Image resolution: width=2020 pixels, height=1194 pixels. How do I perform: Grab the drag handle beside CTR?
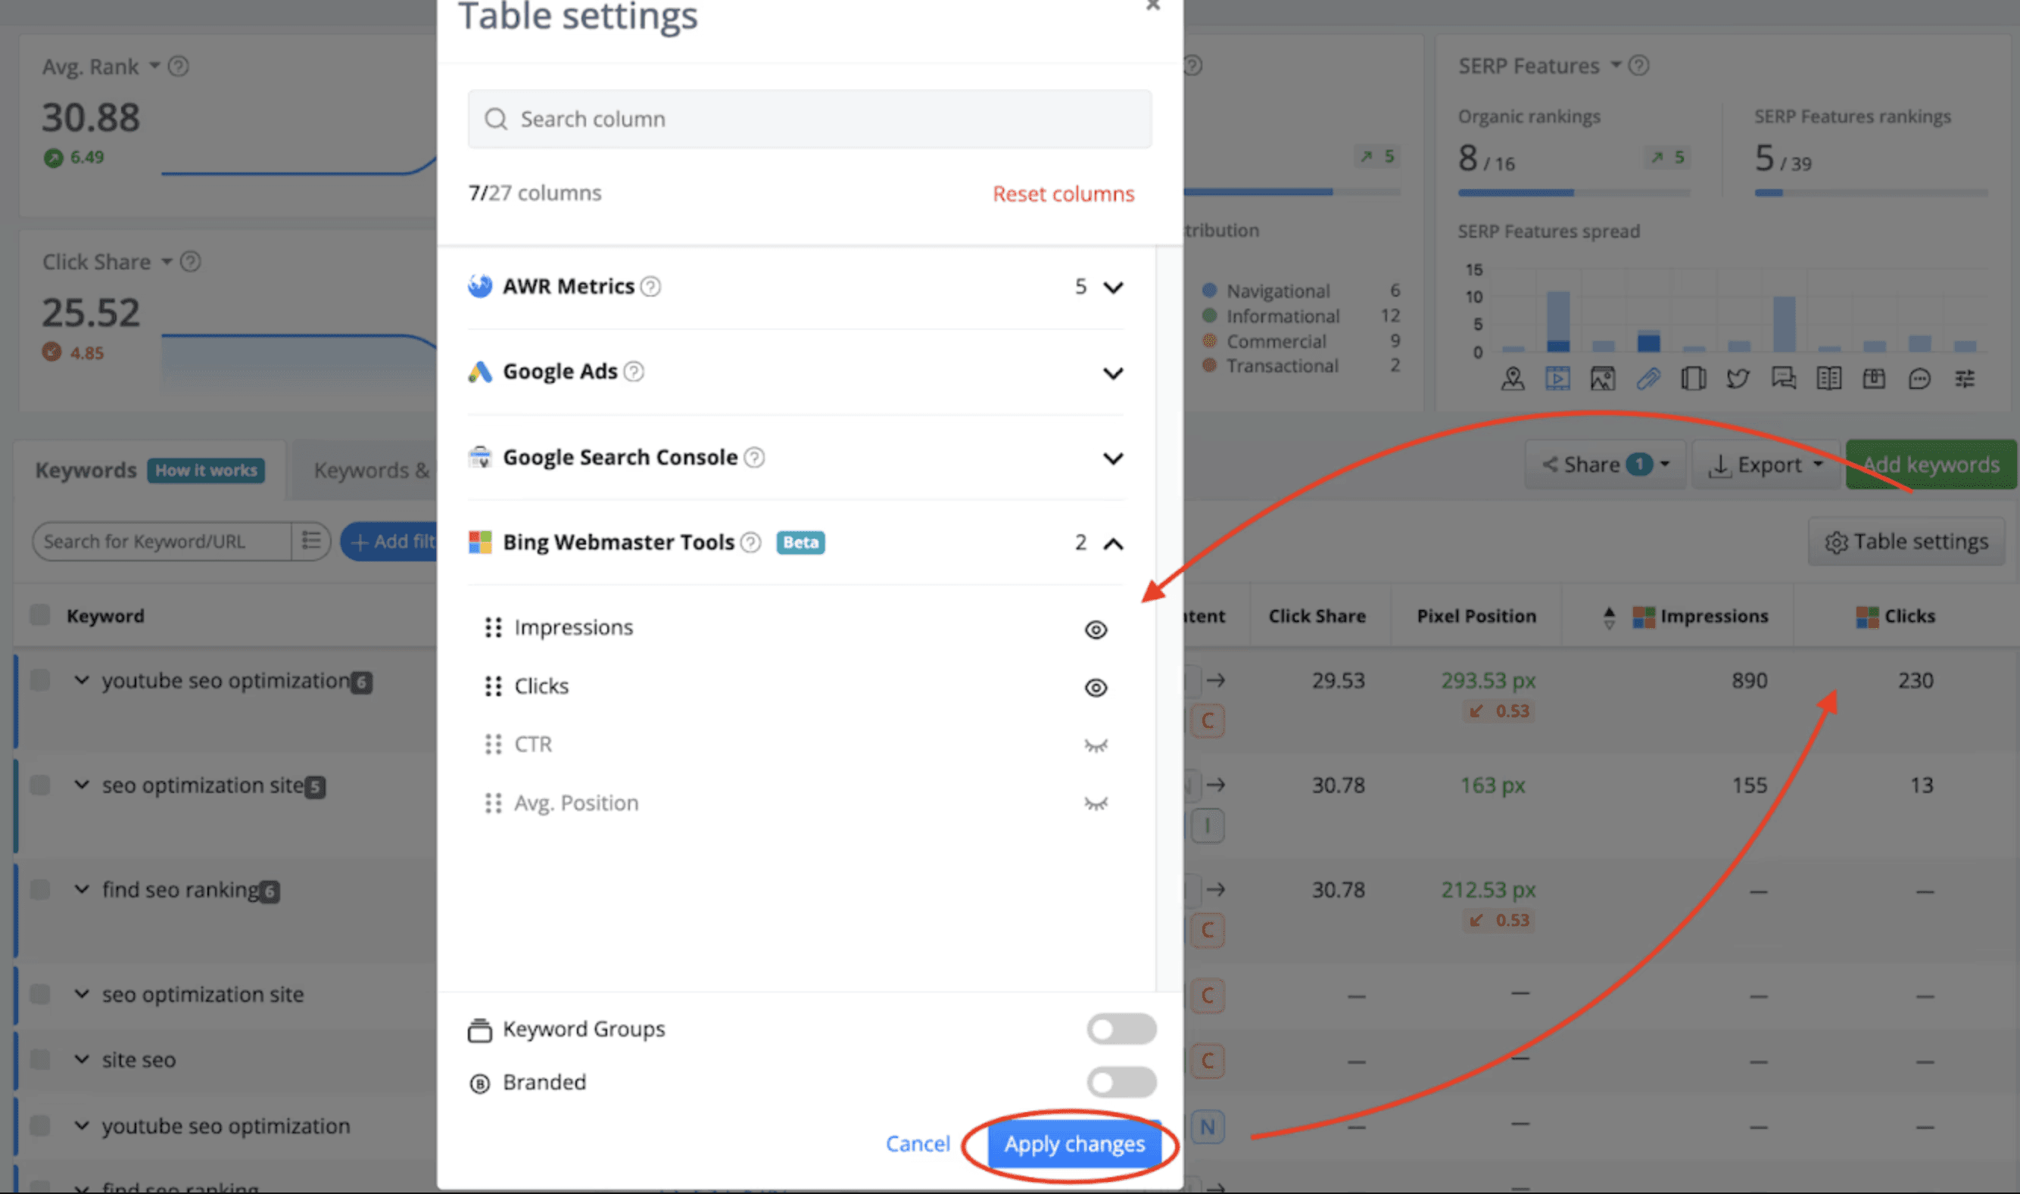click(x=493, y=745)
